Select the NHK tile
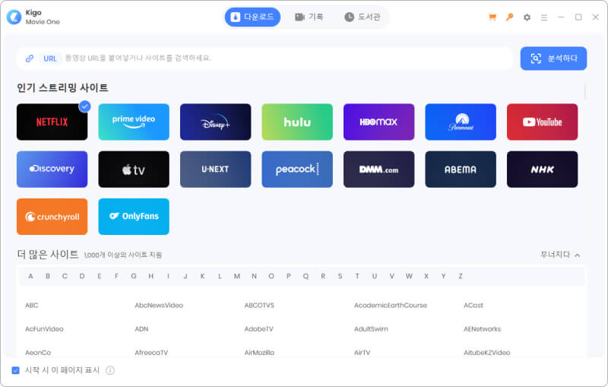The width and height of the screenshot is (608, 387). (x=542, y=169)
